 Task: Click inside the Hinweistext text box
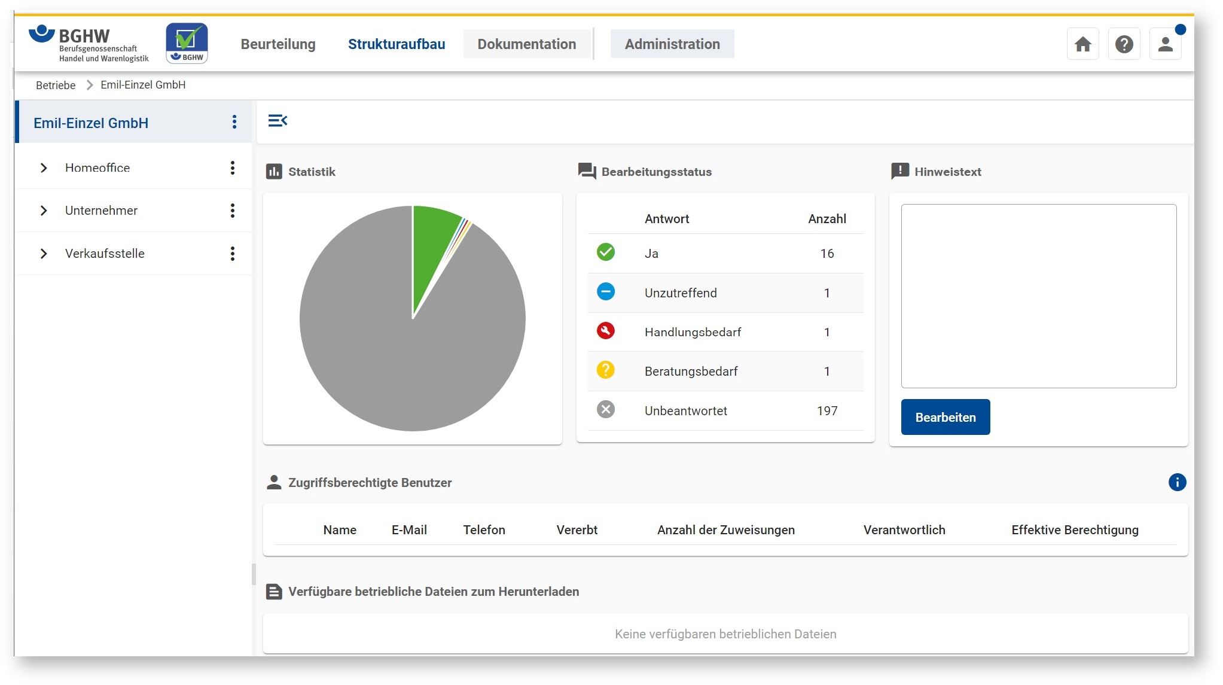(x=1038, y=296)
